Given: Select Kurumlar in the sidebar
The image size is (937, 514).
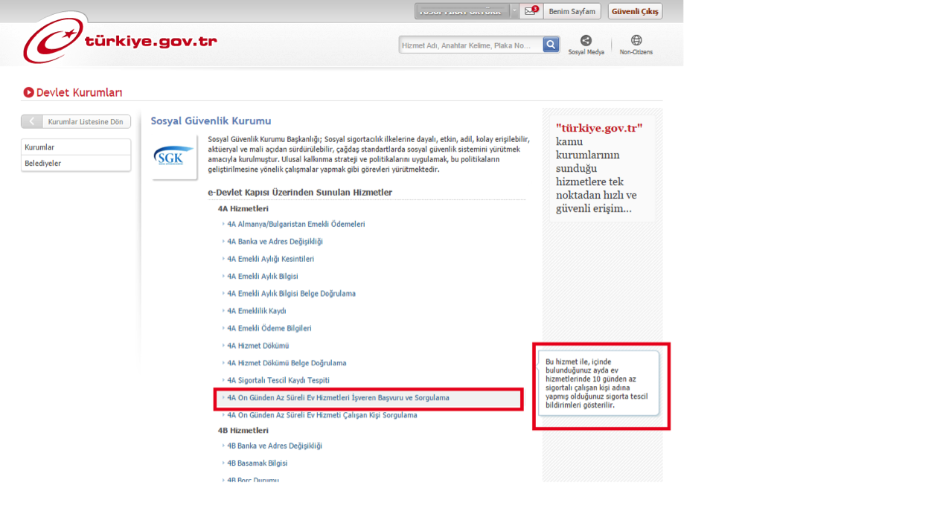Looking at the screenshot, I should pyautogui.click(x=76, y=147).
